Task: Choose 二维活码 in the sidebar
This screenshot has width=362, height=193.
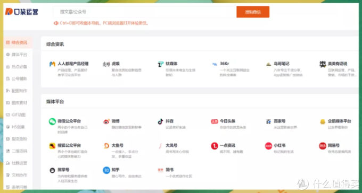Action: pos(18,151)
